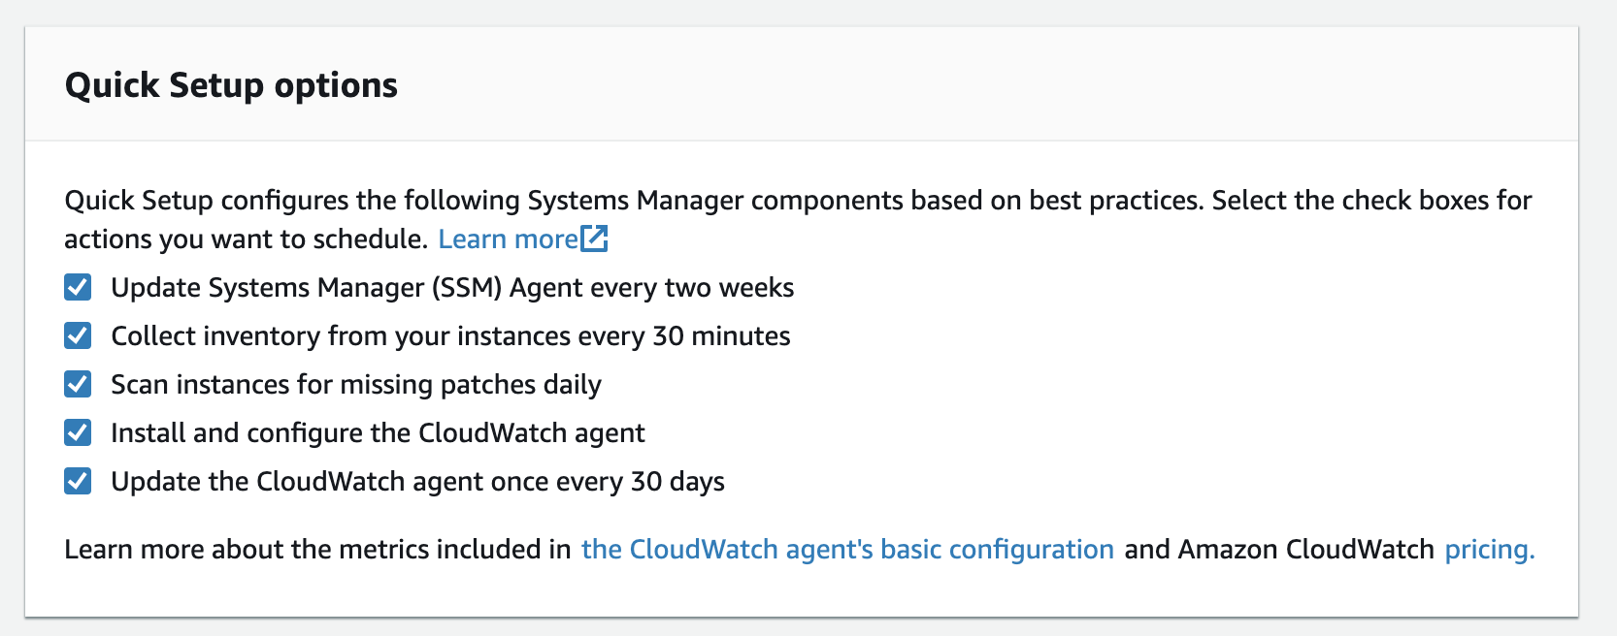The width and height of the screenshot is (1617, 636).
Task: Uncheck Update Systems Manager (SSM) Agent every two weeks
Action: click(78, 287)
